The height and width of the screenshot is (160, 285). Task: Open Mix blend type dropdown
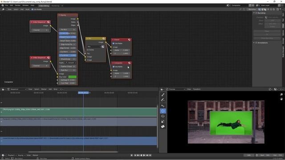[x=94, y=47]
